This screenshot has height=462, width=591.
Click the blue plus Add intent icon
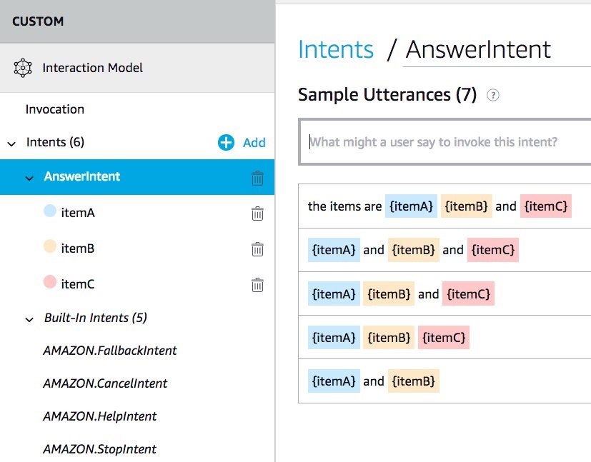[226, 143]
